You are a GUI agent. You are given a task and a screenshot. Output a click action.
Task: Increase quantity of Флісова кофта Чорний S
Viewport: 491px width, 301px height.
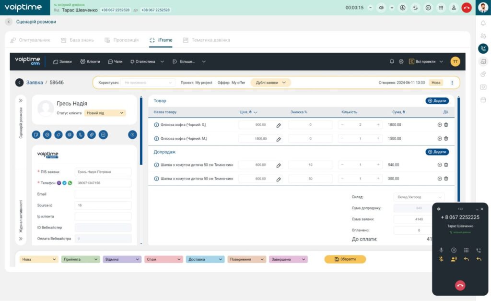378,125
